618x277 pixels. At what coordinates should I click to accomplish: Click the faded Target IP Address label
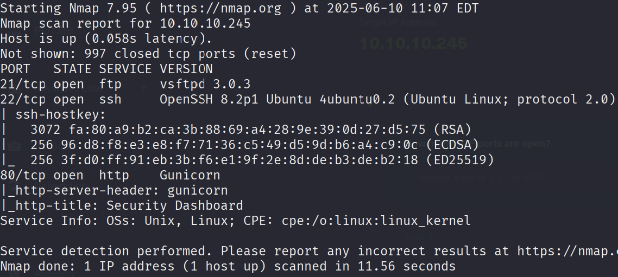tap(398, 23)
